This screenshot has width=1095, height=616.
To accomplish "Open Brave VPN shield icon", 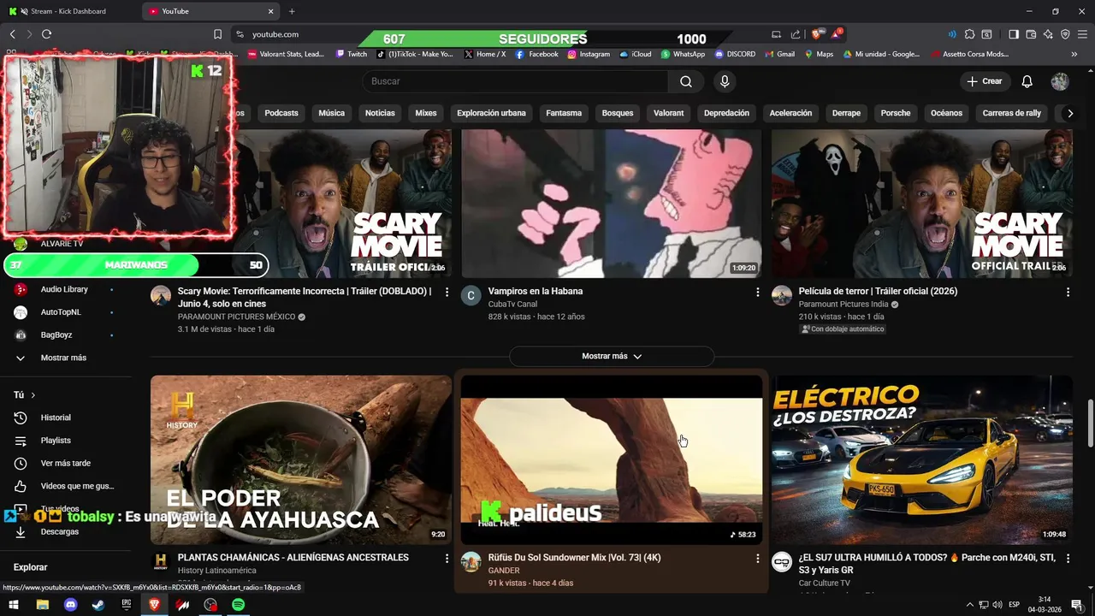I will click(1065, 34).
